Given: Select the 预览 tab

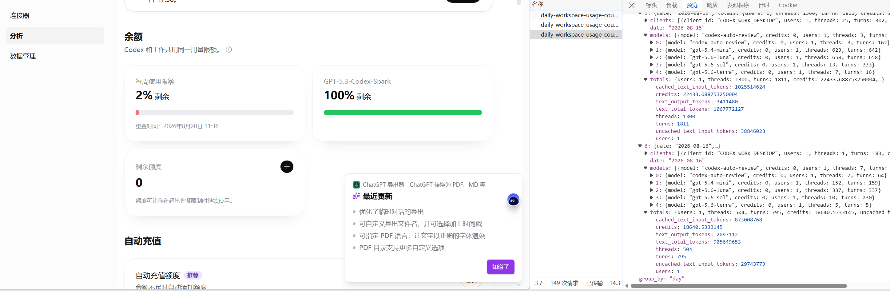Looking at the screenshot, I should point(692,5).
